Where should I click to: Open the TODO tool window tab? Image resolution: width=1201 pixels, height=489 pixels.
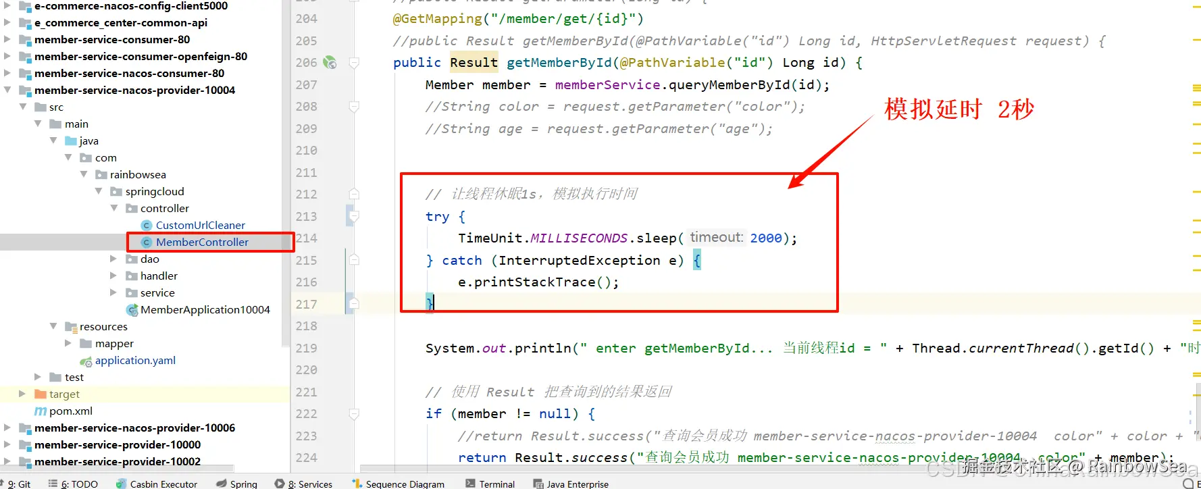[x=73, y=484]
